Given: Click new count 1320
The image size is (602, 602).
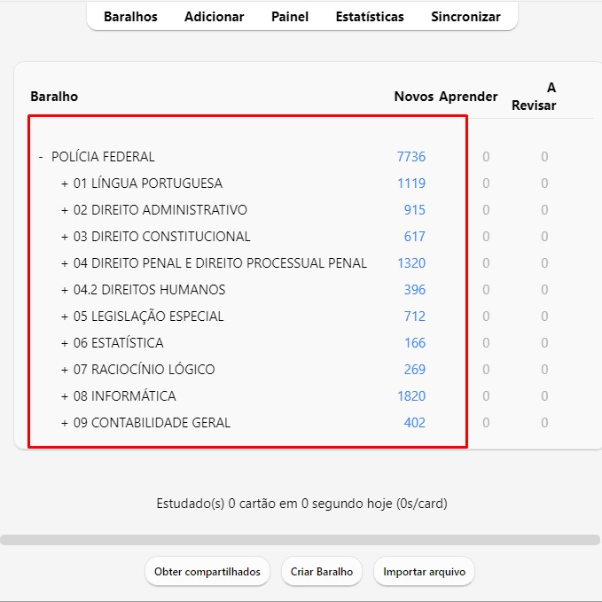Looking at the screenshot, I should coord(411,263).
